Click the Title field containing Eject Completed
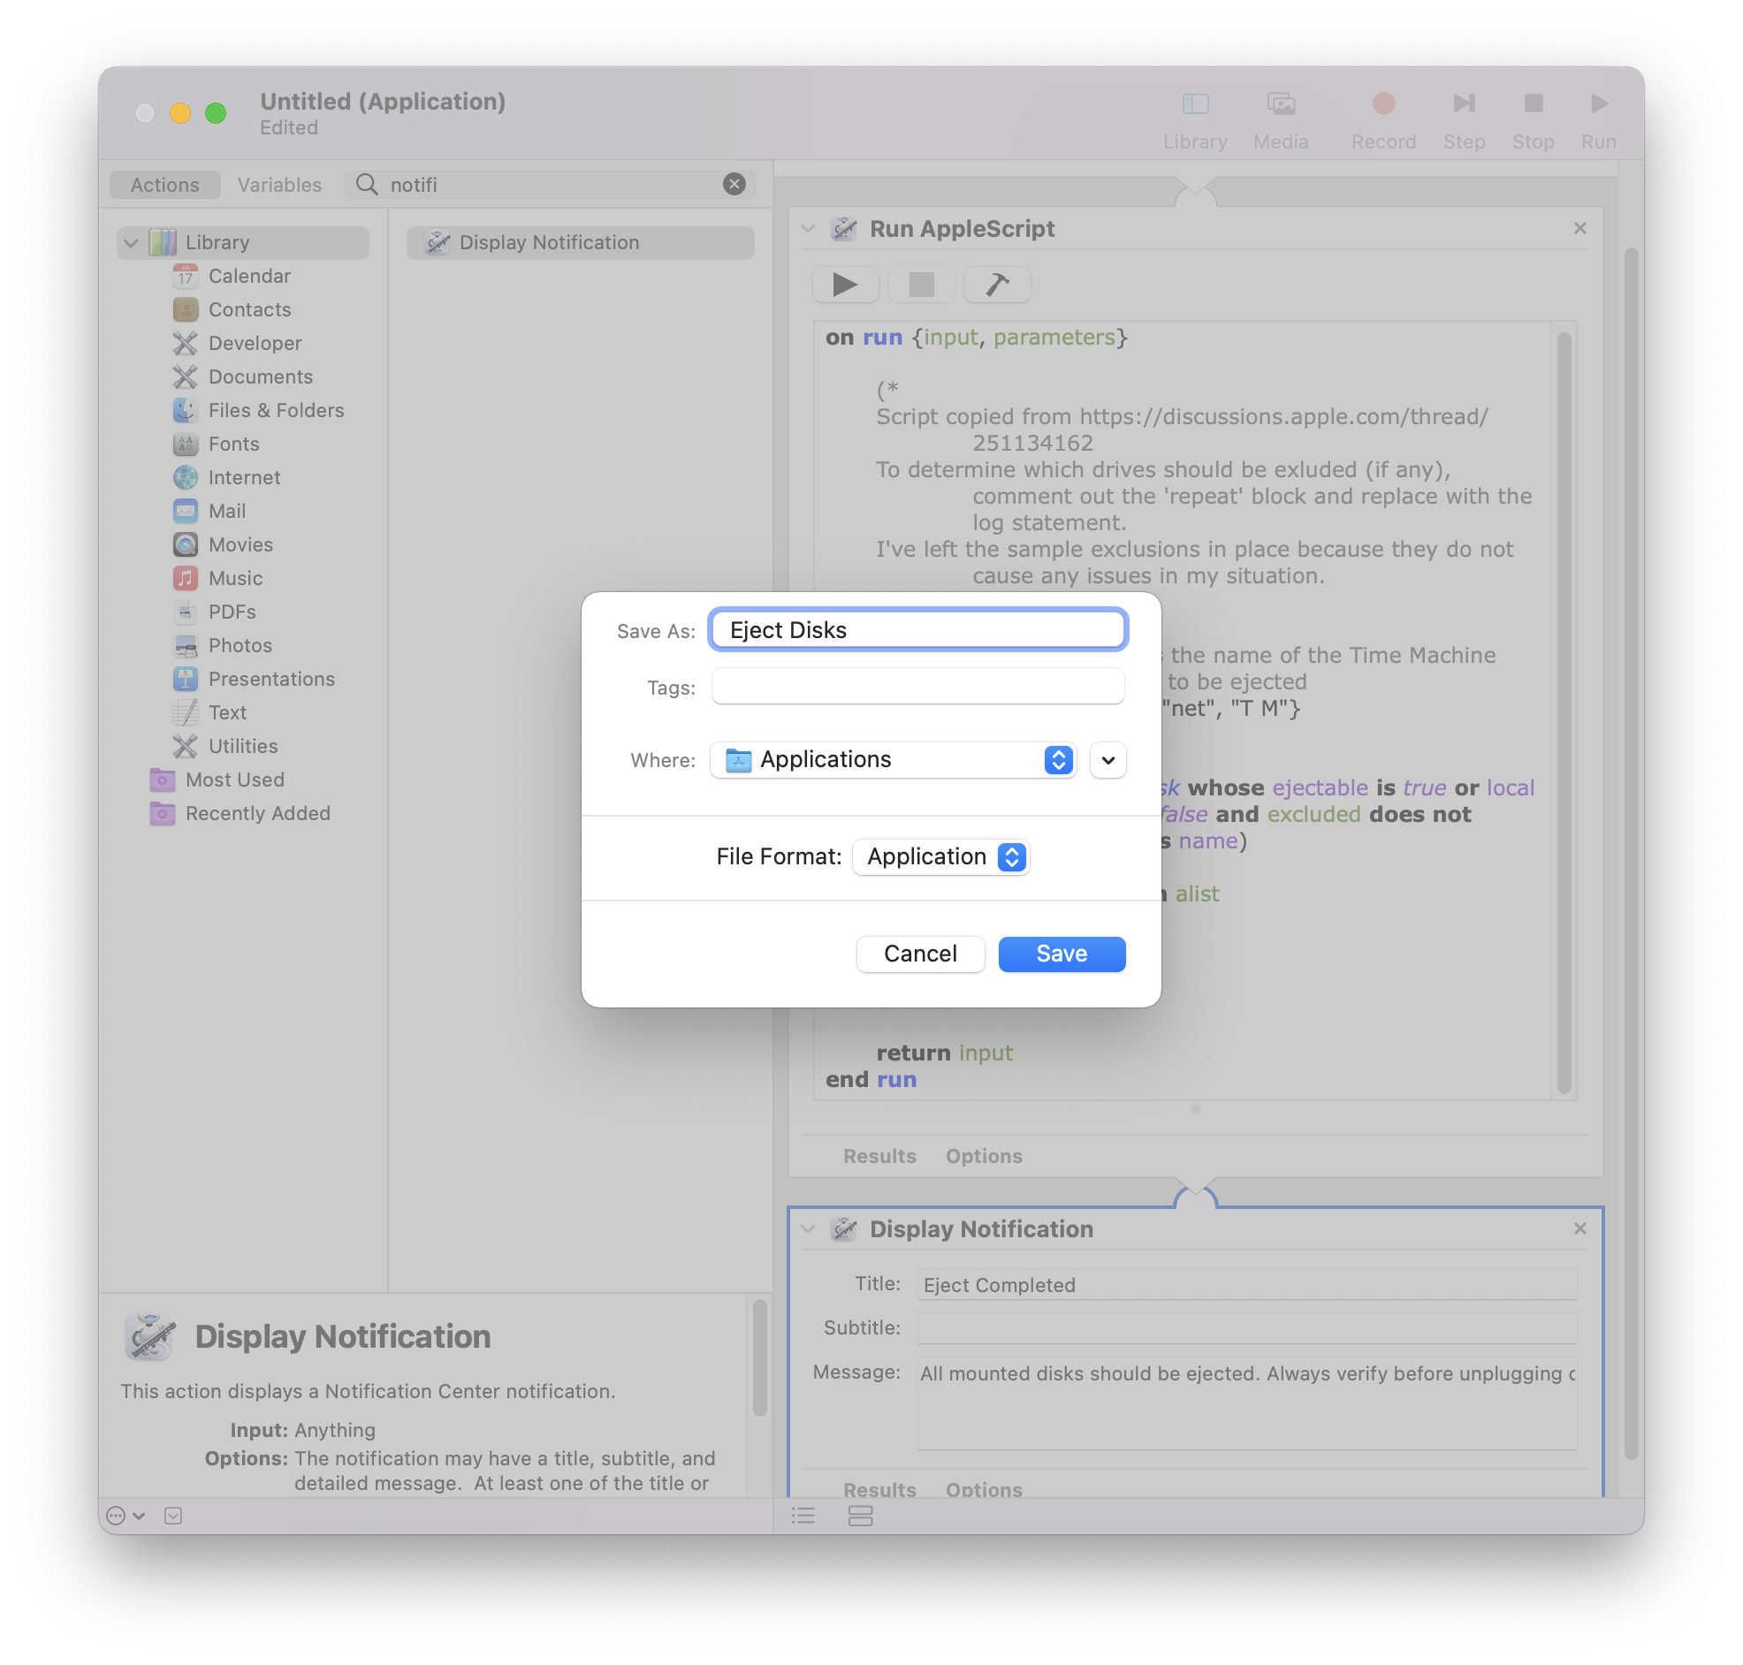 click(1247, 1285)
